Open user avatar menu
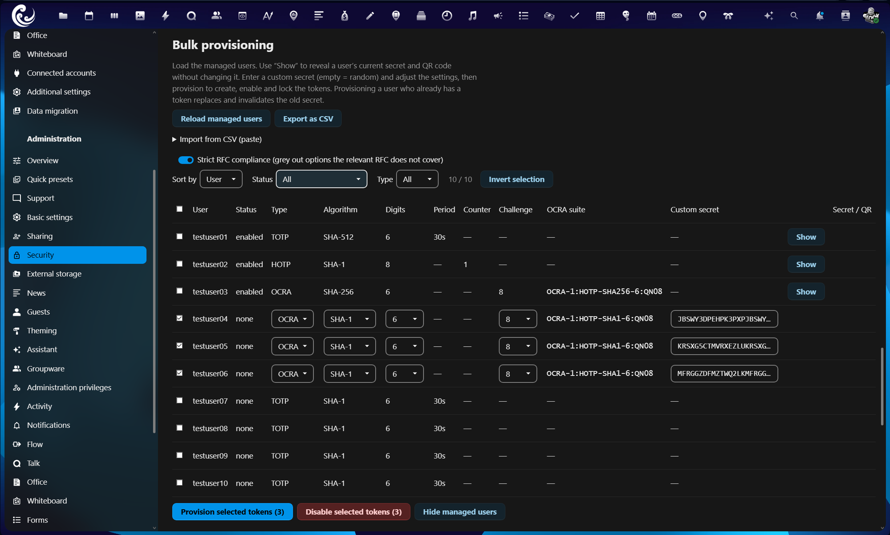 click(871, 16)
